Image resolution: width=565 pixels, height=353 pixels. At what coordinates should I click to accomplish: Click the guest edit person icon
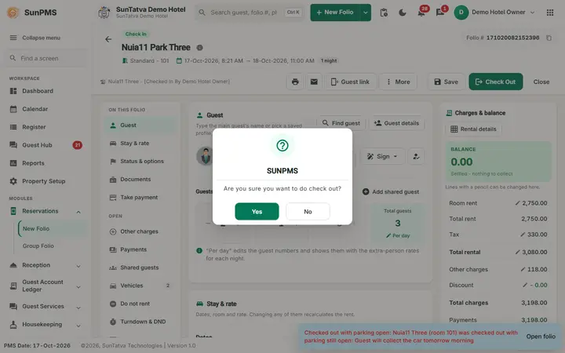coord(416,156)
